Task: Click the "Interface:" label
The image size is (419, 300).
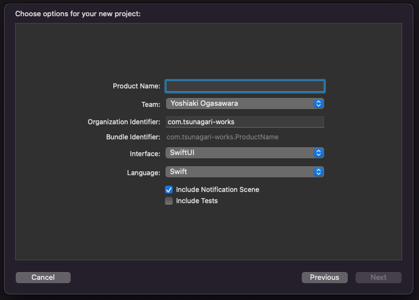Action: [145, 153]
